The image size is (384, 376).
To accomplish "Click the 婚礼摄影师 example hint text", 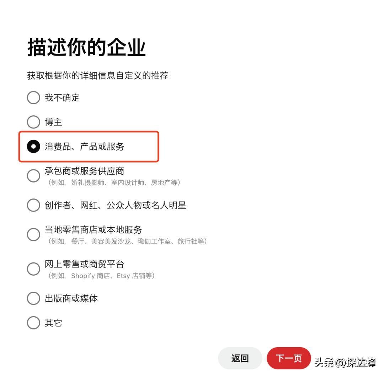I will click(x=89, y=182).
